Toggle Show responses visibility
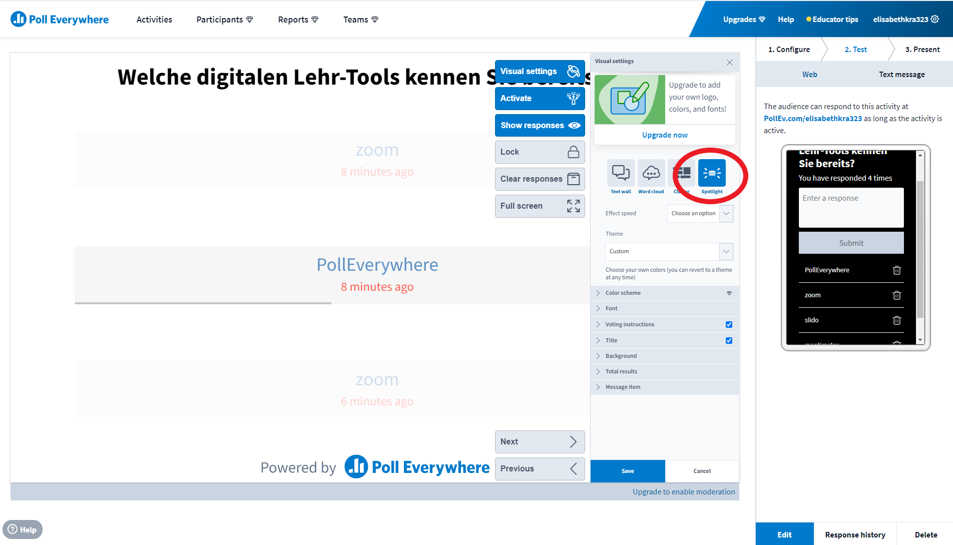 (x=540, y=125)
